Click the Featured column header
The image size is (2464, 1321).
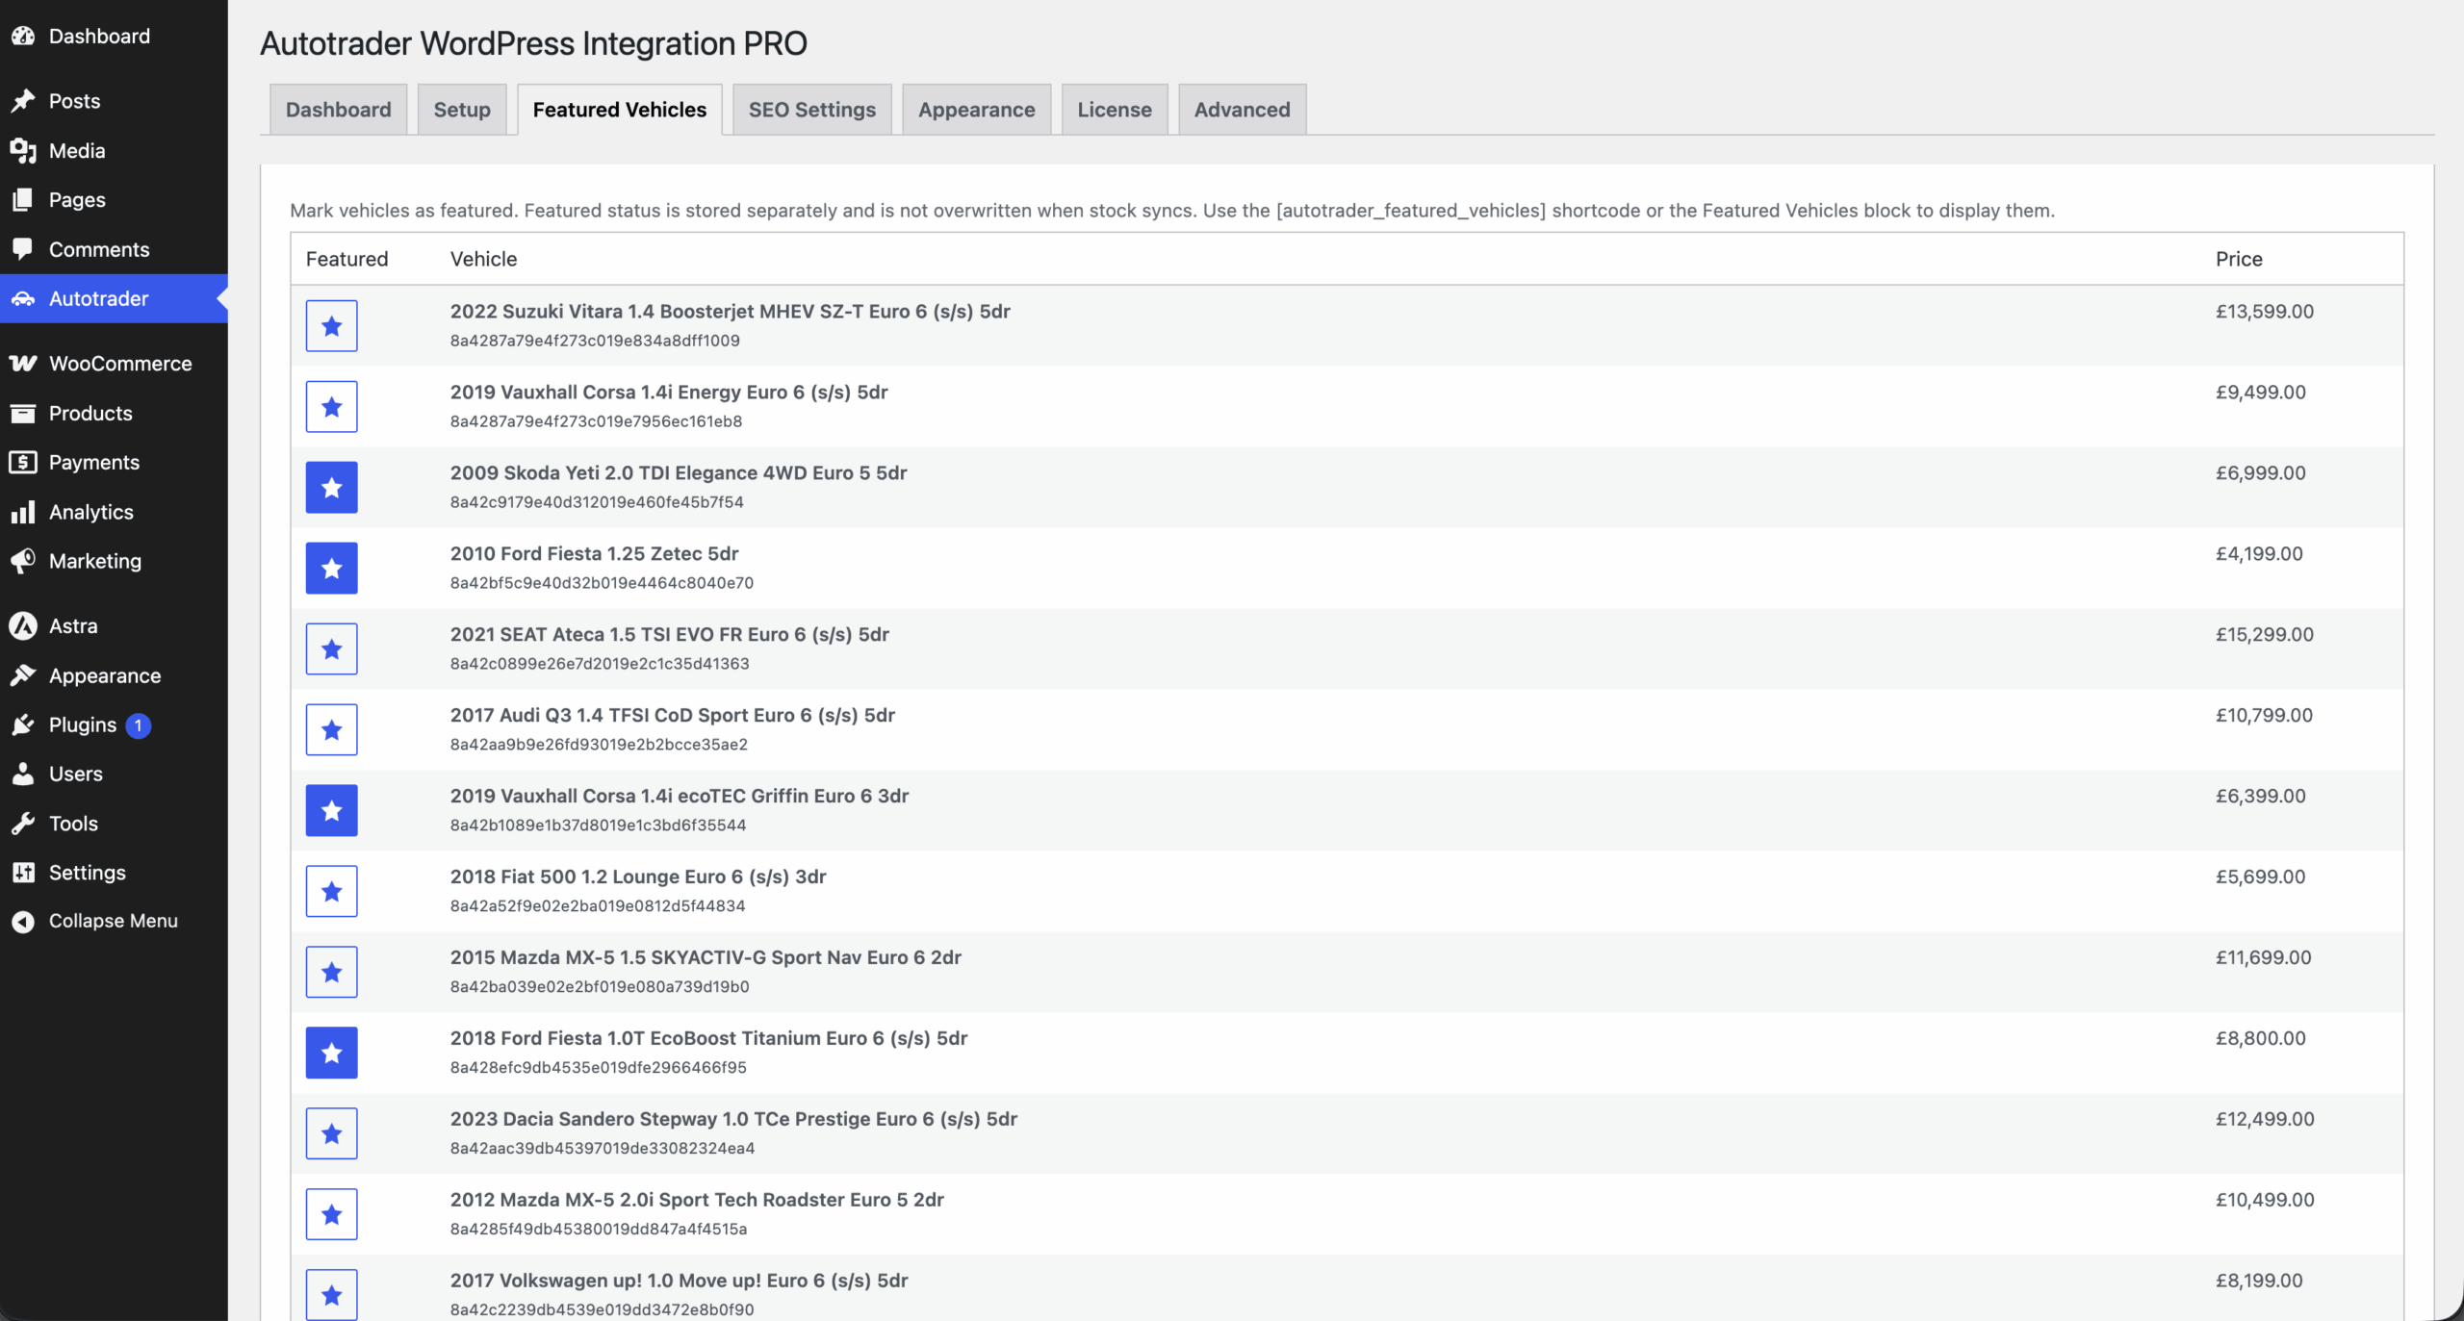pyautogui.click(x=347, y=259)
